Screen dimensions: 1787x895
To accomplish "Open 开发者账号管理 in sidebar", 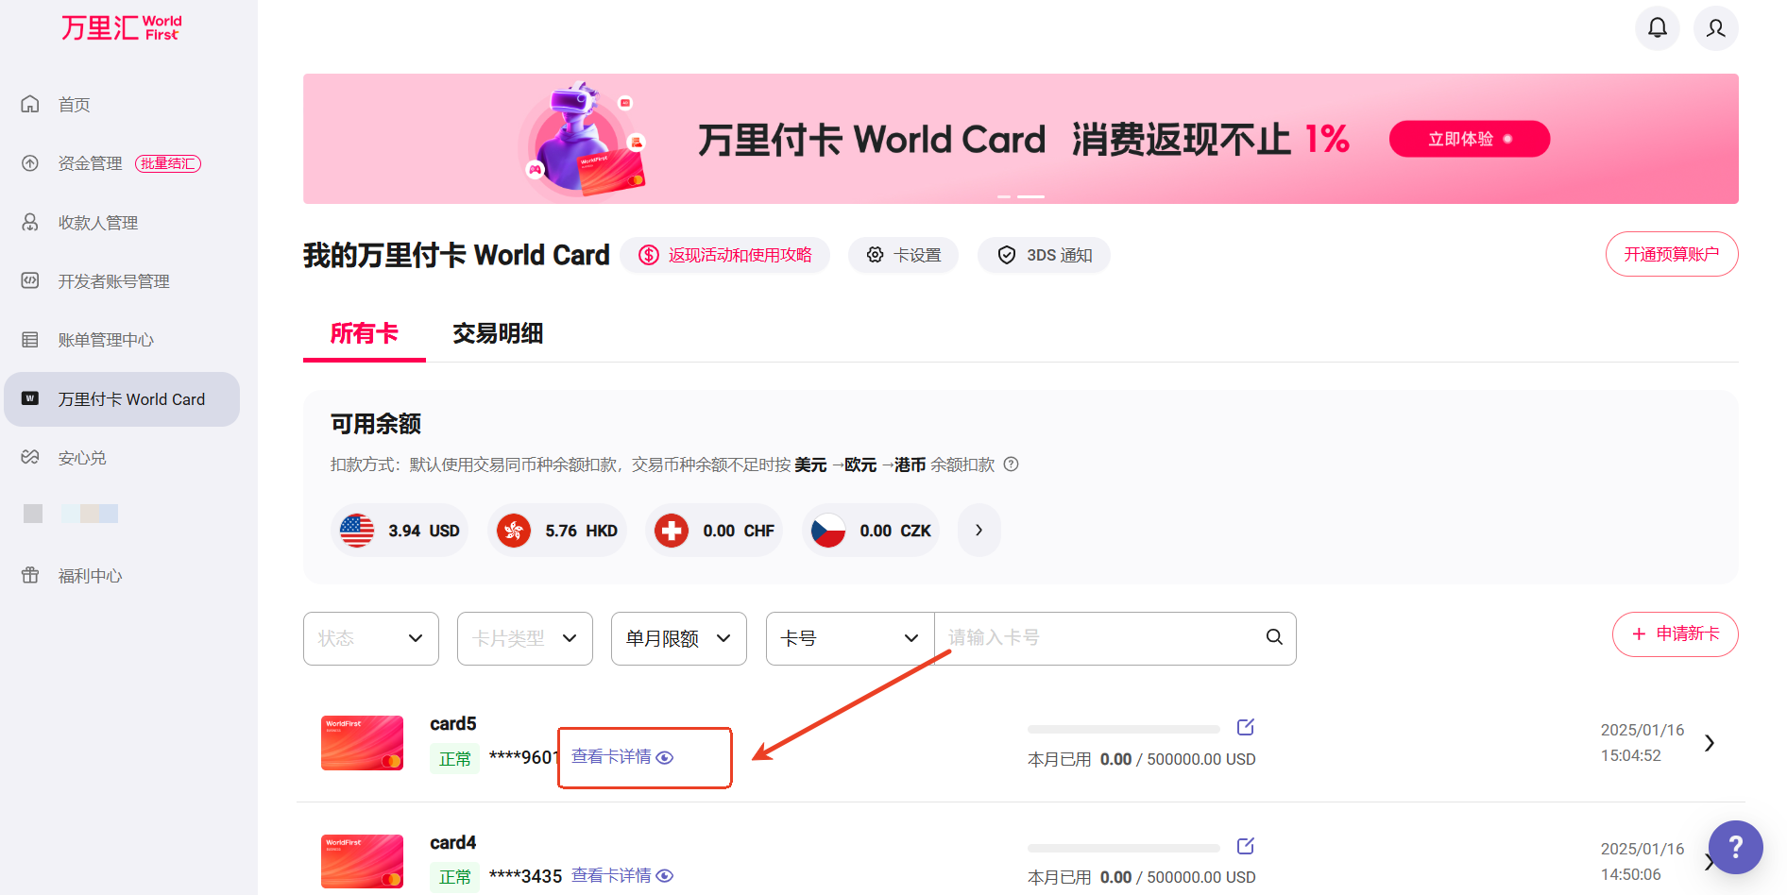I will (114, 281).
